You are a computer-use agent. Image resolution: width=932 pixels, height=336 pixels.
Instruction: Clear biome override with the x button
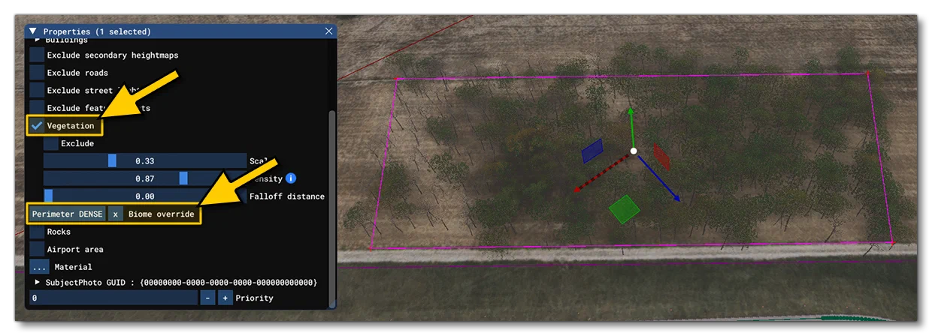pos(116,214)
